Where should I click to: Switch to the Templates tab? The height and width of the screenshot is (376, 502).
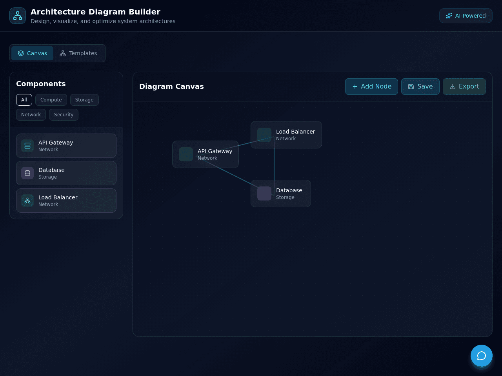tap(78, 53)
